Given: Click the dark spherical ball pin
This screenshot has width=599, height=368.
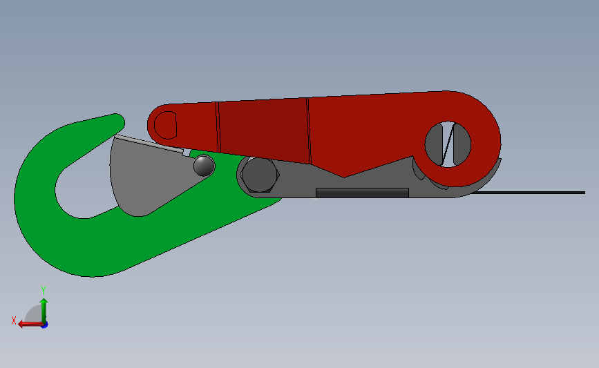Looking at the screenshot, I should (204, 166).
